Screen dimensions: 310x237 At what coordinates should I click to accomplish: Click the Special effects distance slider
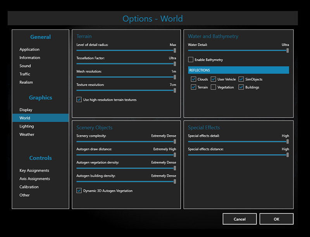point(238,155)
